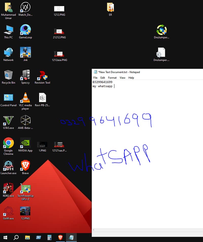Click the taskbar search magnifier

click(16, 237)
